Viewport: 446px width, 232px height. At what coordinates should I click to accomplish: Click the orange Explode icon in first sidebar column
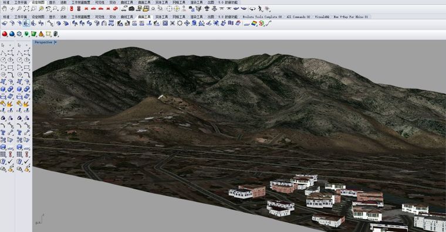click(x=10, y=104)
